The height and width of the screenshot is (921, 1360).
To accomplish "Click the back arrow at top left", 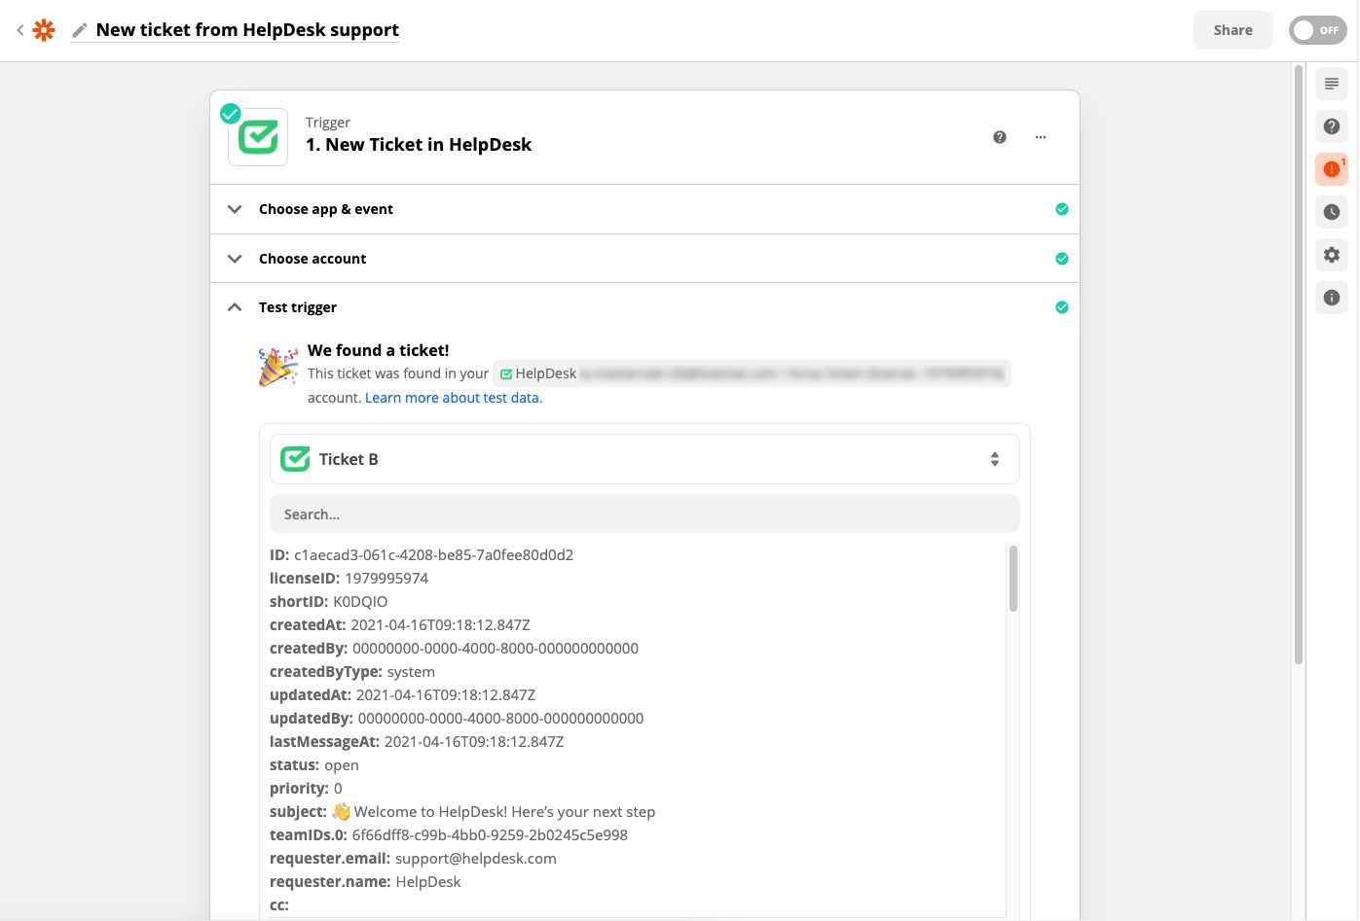I will pyautogui.click(x=19, y=30).
